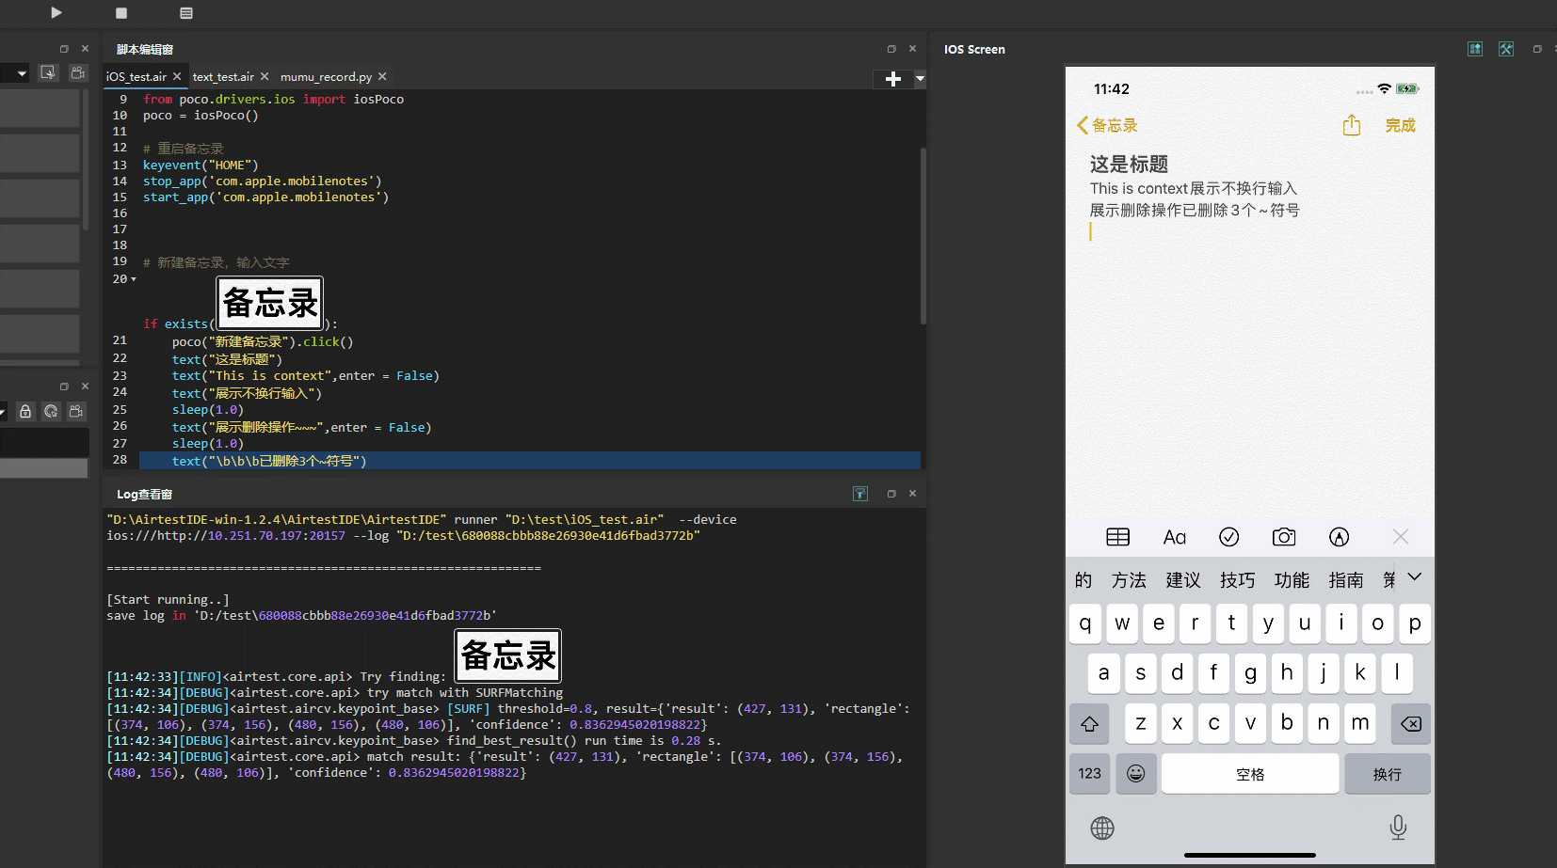Float the script editor panel
Viewport: 1557px width, 868px height.
[891, 49]
